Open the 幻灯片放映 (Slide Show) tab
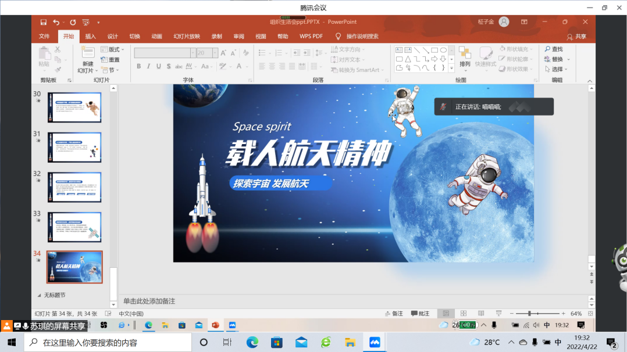 tap(186, 36)
